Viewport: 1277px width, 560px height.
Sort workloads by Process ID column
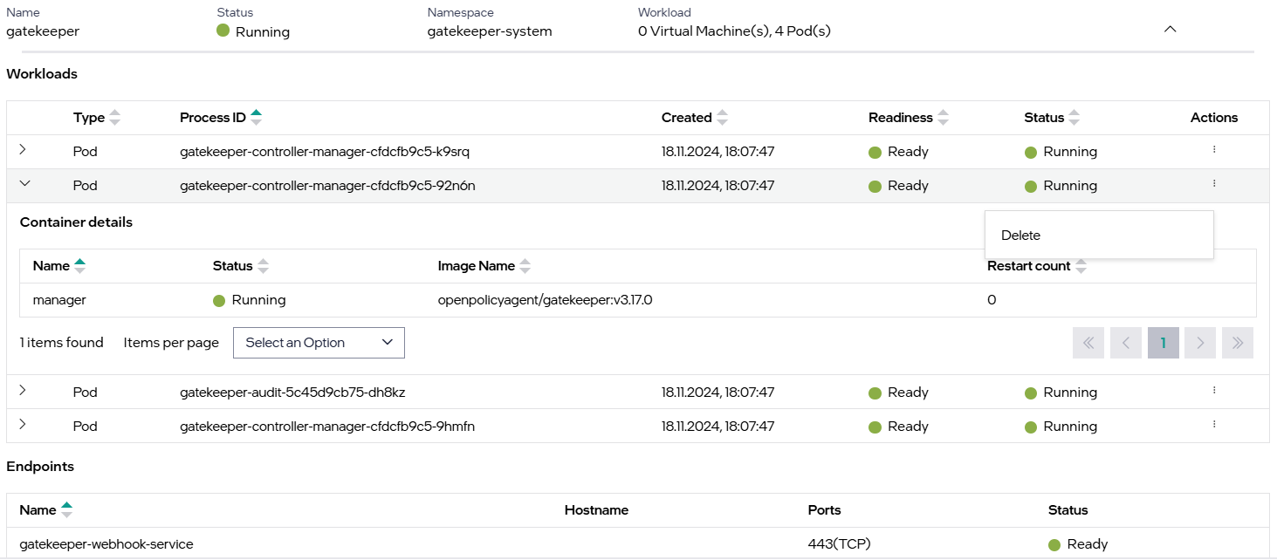point(256,118)
